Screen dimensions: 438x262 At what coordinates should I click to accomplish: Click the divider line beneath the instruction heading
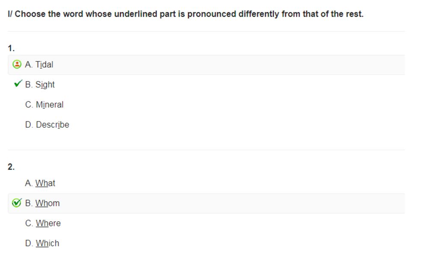pyautogui.click(x=206, y=31)
